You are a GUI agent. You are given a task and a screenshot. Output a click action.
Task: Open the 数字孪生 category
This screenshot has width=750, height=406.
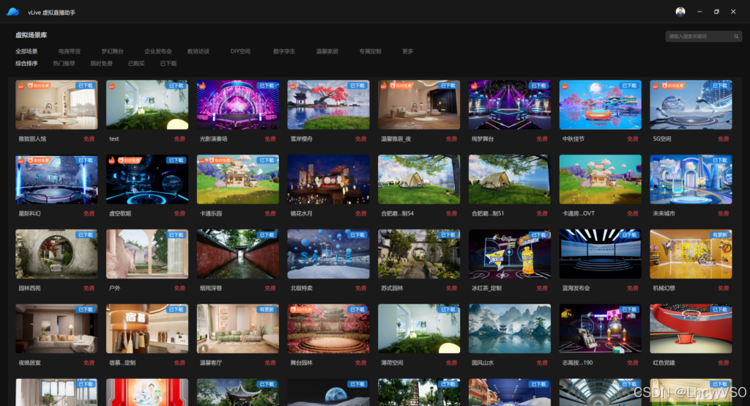(x=284, y=51)
